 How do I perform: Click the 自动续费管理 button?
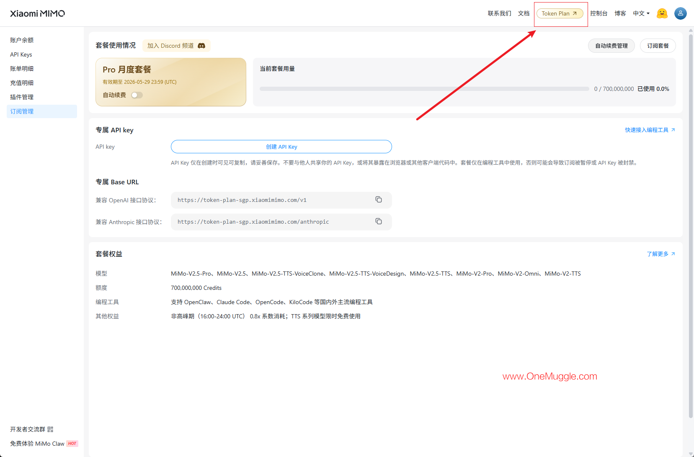(611, 46)
